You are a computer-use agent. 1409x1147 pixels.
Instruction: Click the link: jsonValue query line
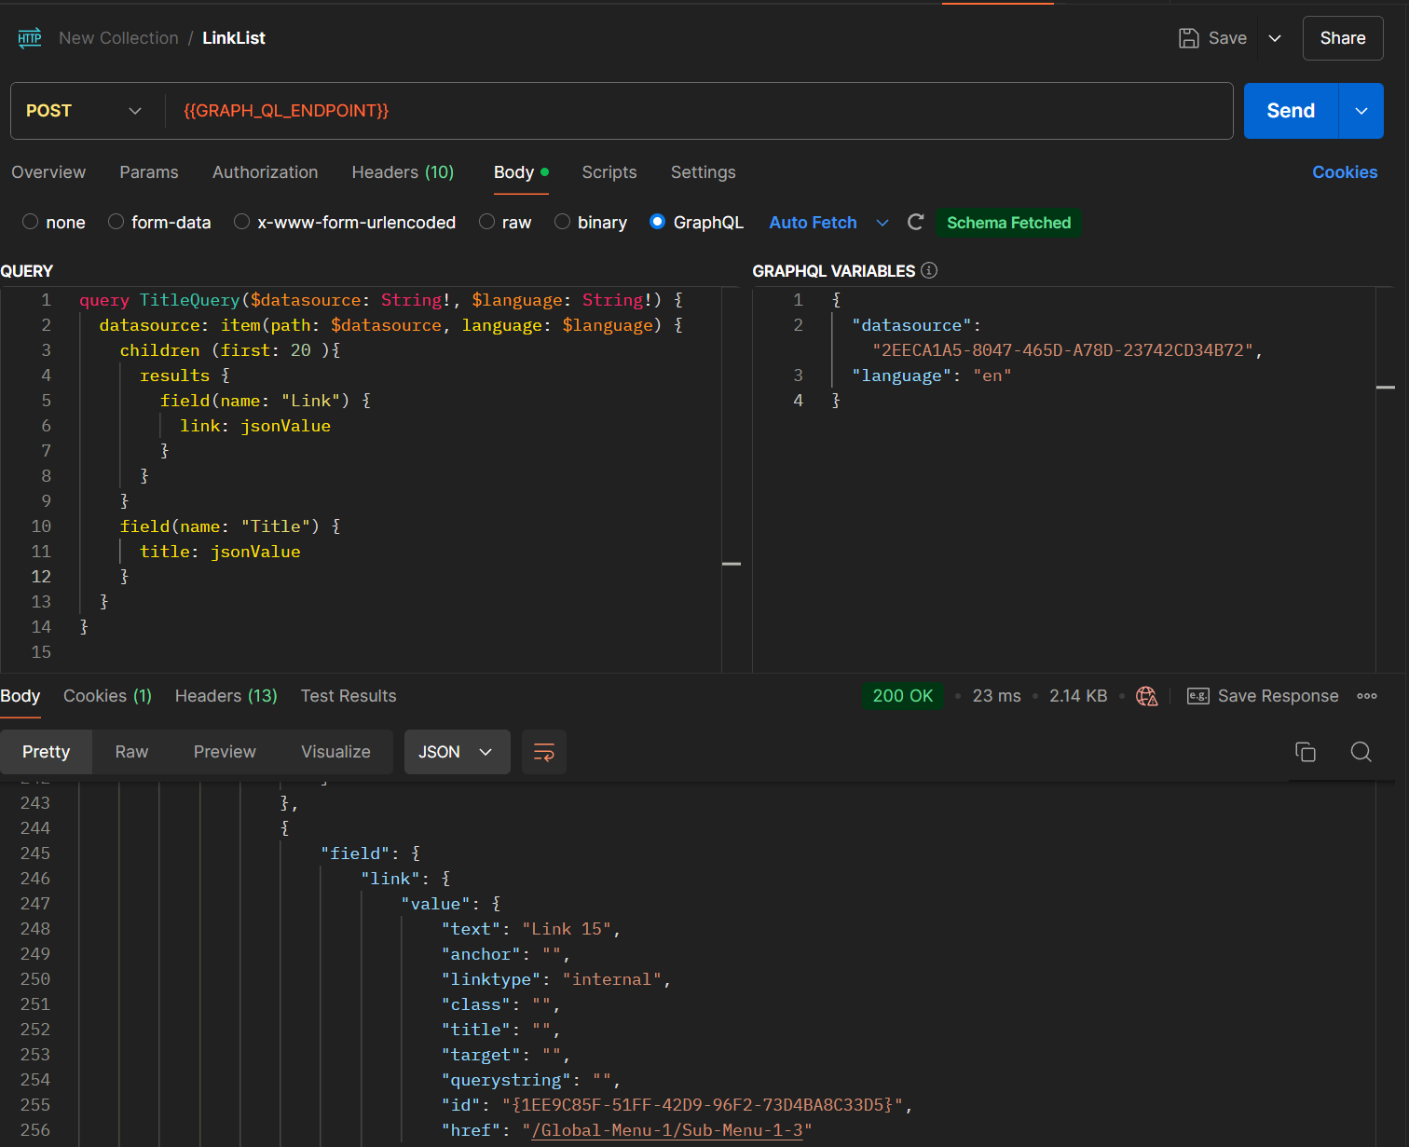tap(255, 426)
